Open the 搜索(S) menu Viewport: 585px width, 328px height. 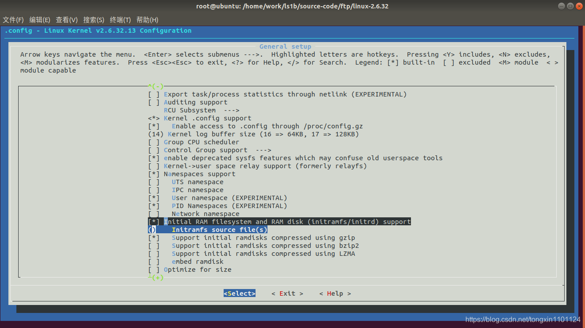(93, 19)
